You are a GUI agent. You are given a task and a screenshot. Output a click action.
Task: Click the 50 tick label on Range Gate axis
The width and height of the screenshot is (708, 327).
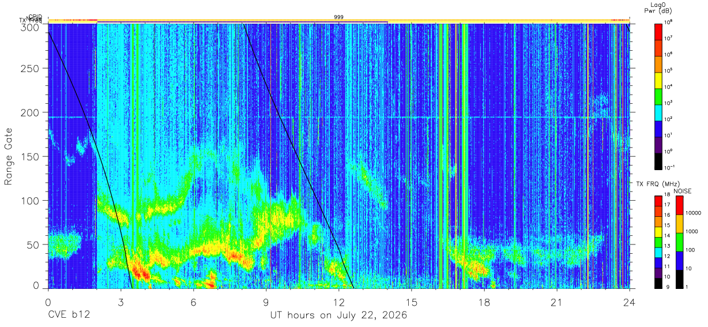33,245
